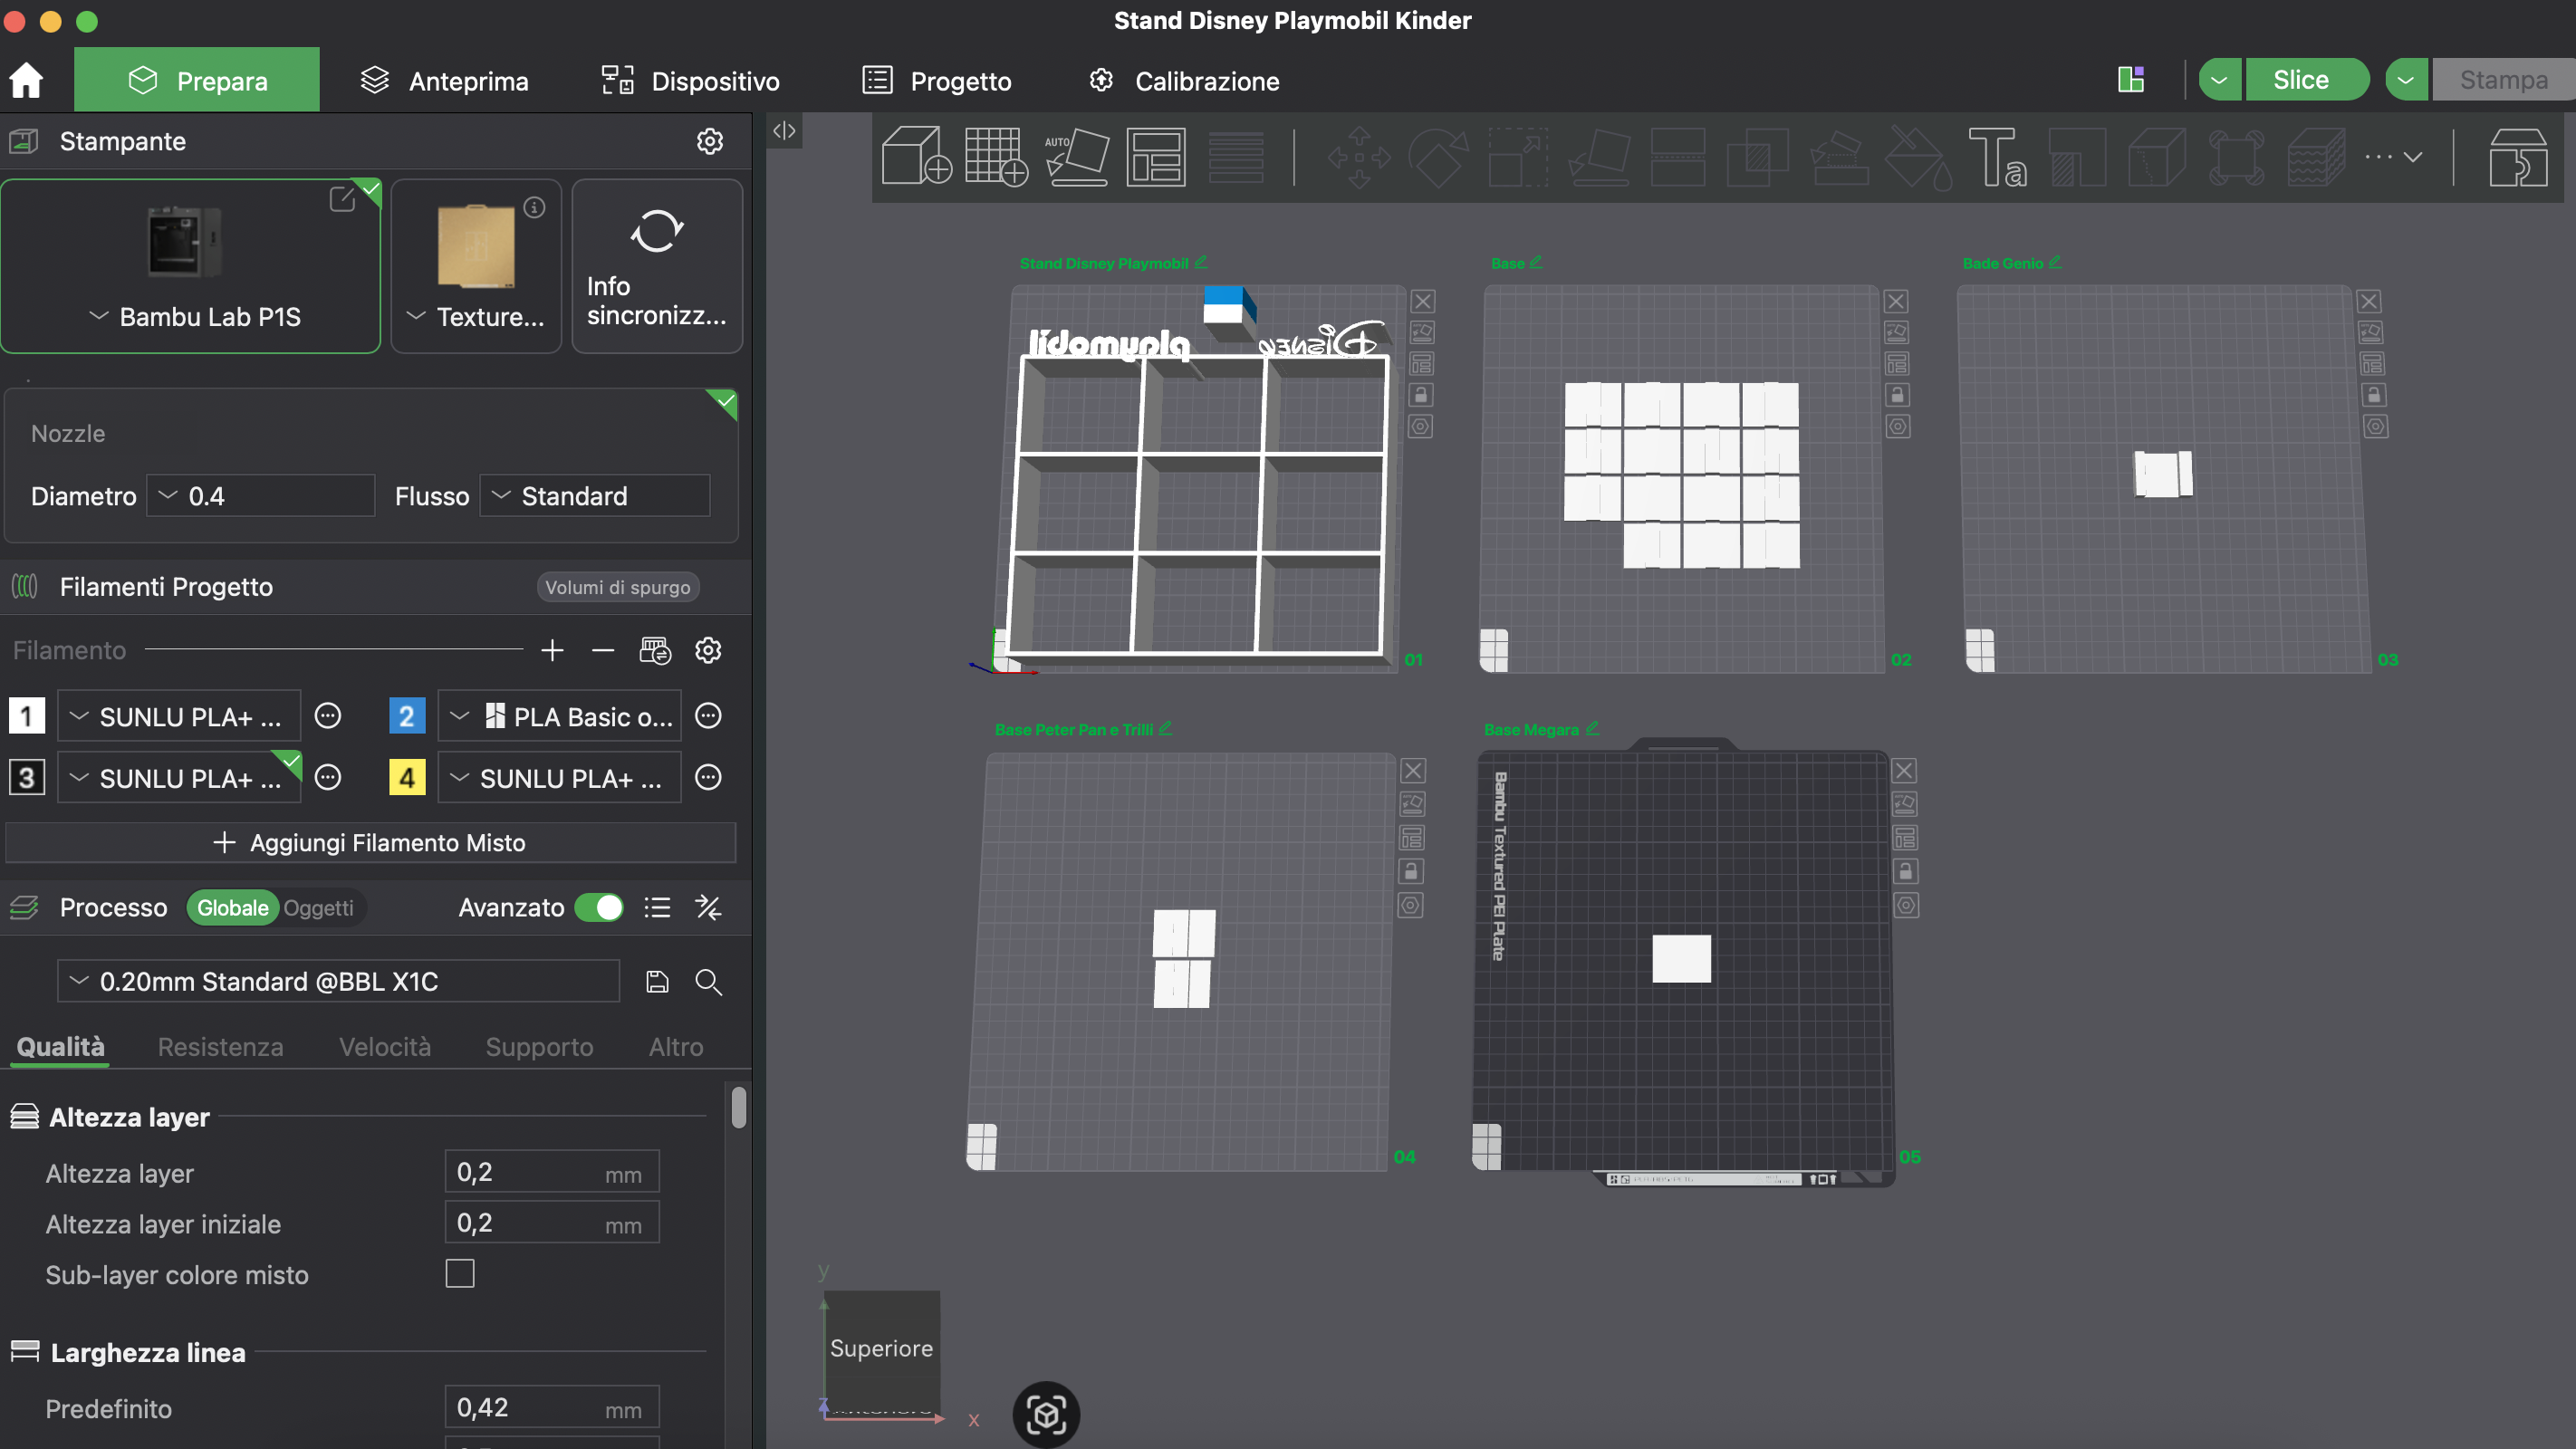Click the zoom-to-fit view icon

tap(1046, 1414)
